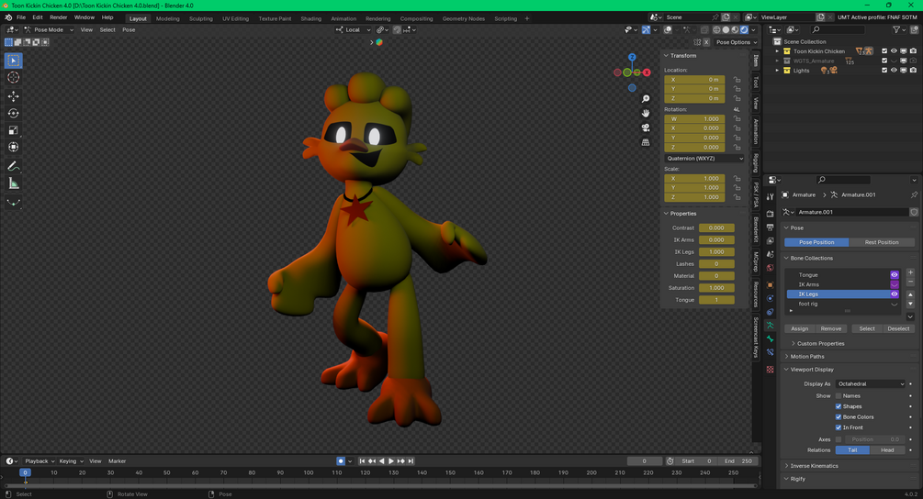
Task: Click the pan hand viewport icon
Action: tap(646, 113)
